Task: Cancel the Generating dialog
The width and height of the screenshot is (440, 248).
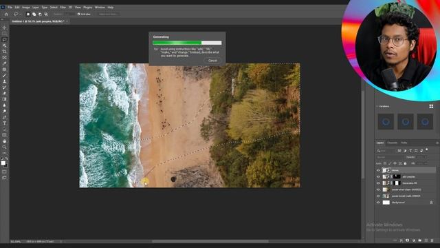Action: [x=212, y=61]
